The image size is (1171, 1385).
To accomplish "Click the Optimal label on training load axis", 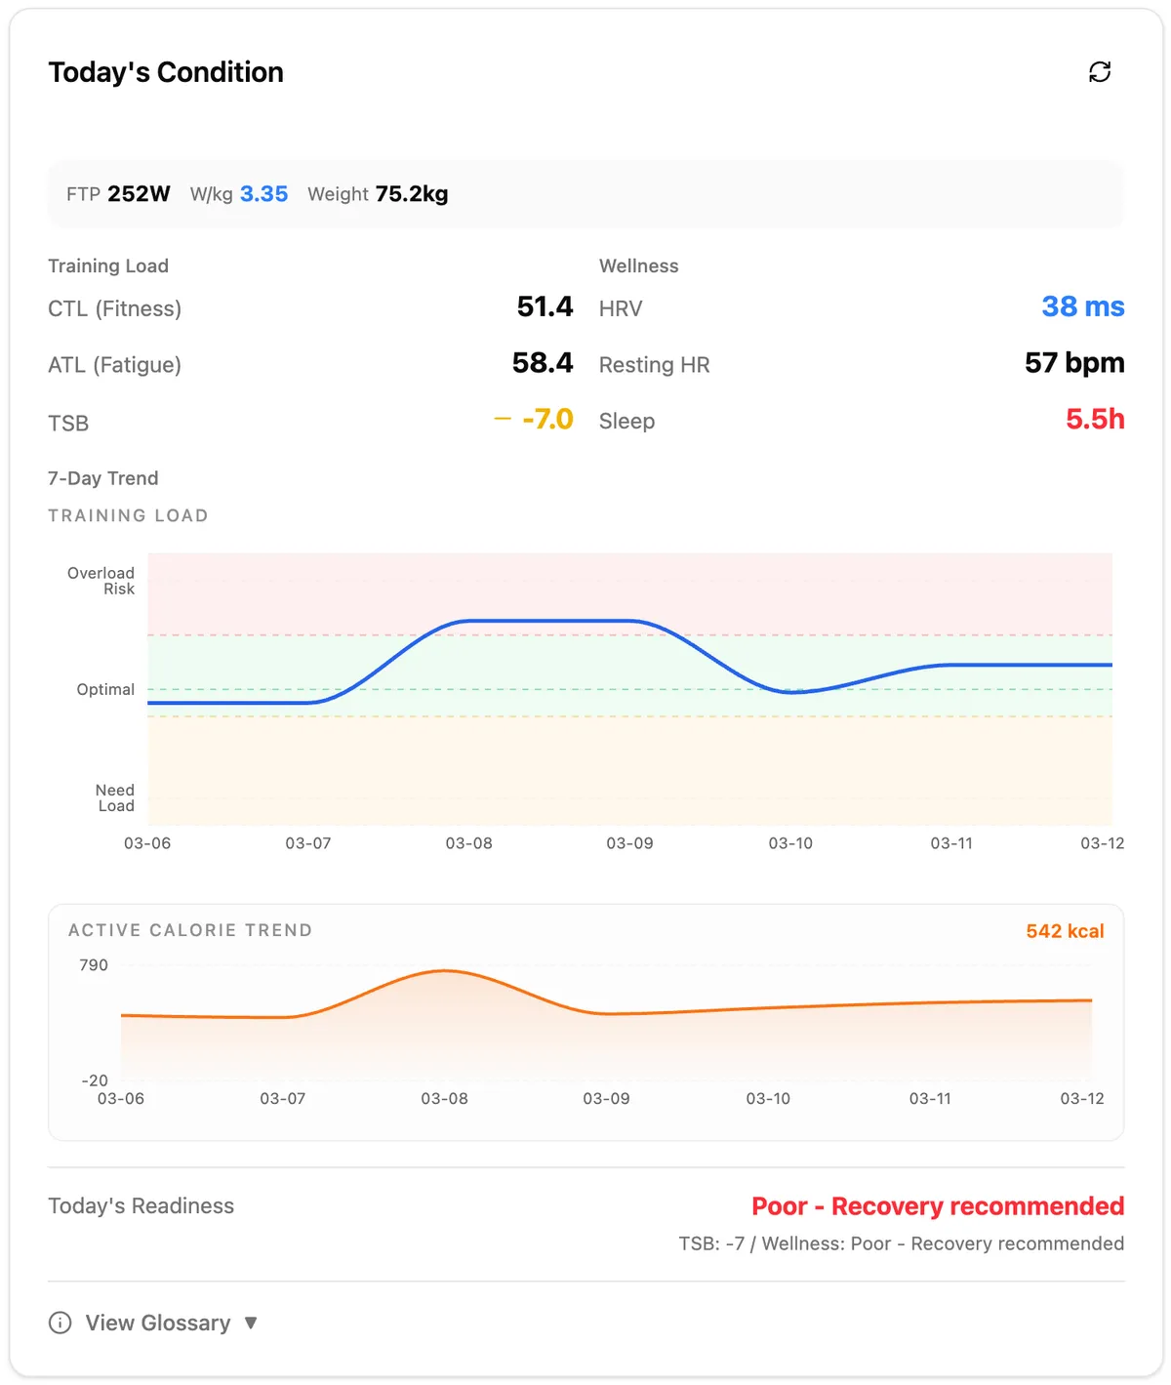I will tap(105, 689).
